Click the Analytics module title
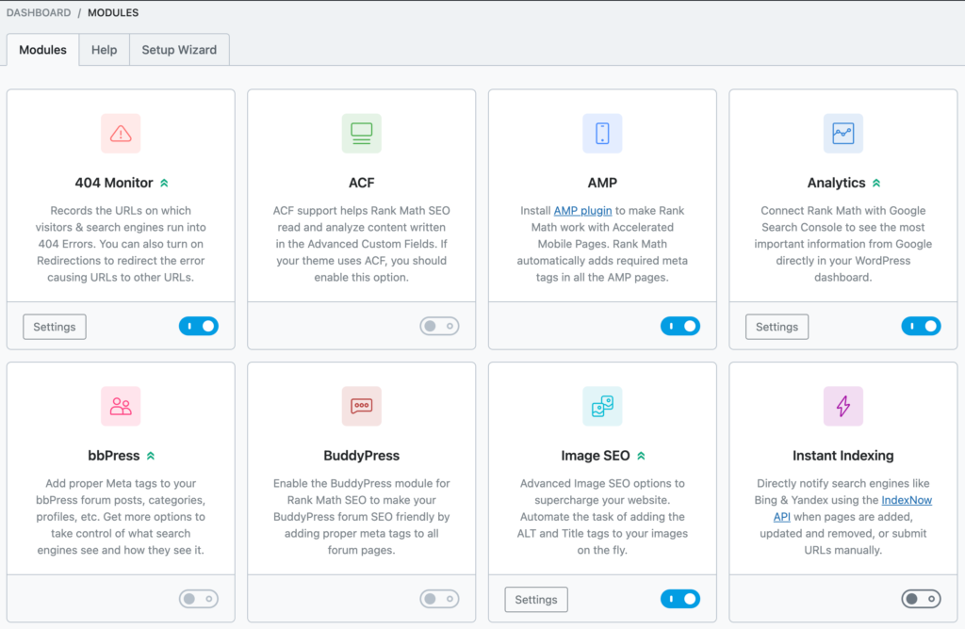Image resolution: width=965 pixels, height=629 pixels. (x=837, y=183)
